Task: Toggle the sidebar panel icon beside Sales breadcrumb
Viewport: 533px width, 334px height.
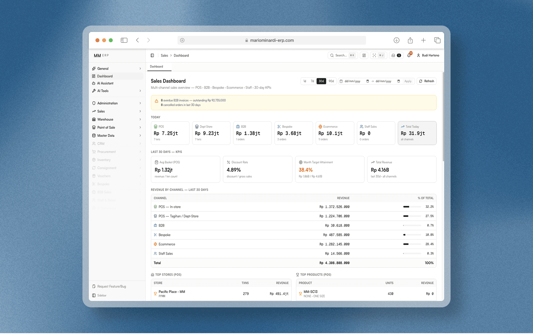Action: (x=152, y=56)
